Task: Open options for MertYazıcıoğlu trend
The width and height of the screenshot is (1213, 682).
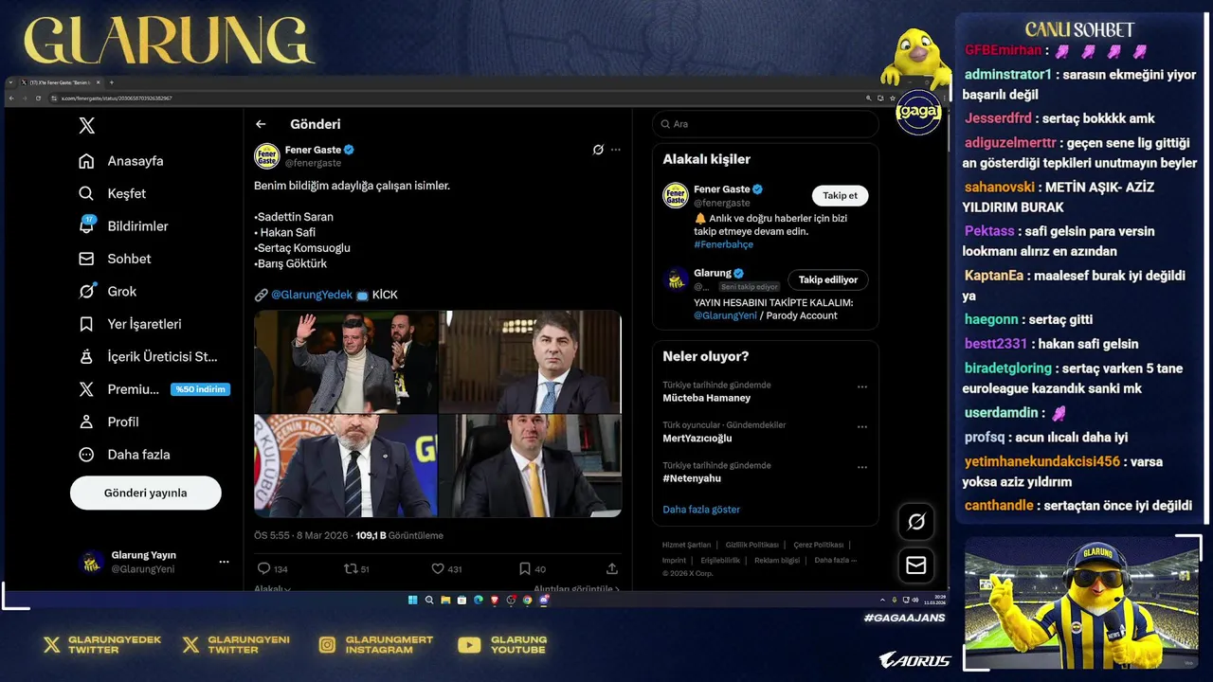Action: pos(862,427)
